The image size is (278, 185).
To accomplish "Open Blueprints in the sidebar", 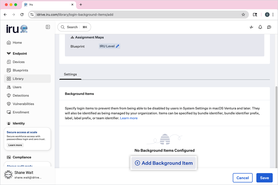I will pos(20,70).
